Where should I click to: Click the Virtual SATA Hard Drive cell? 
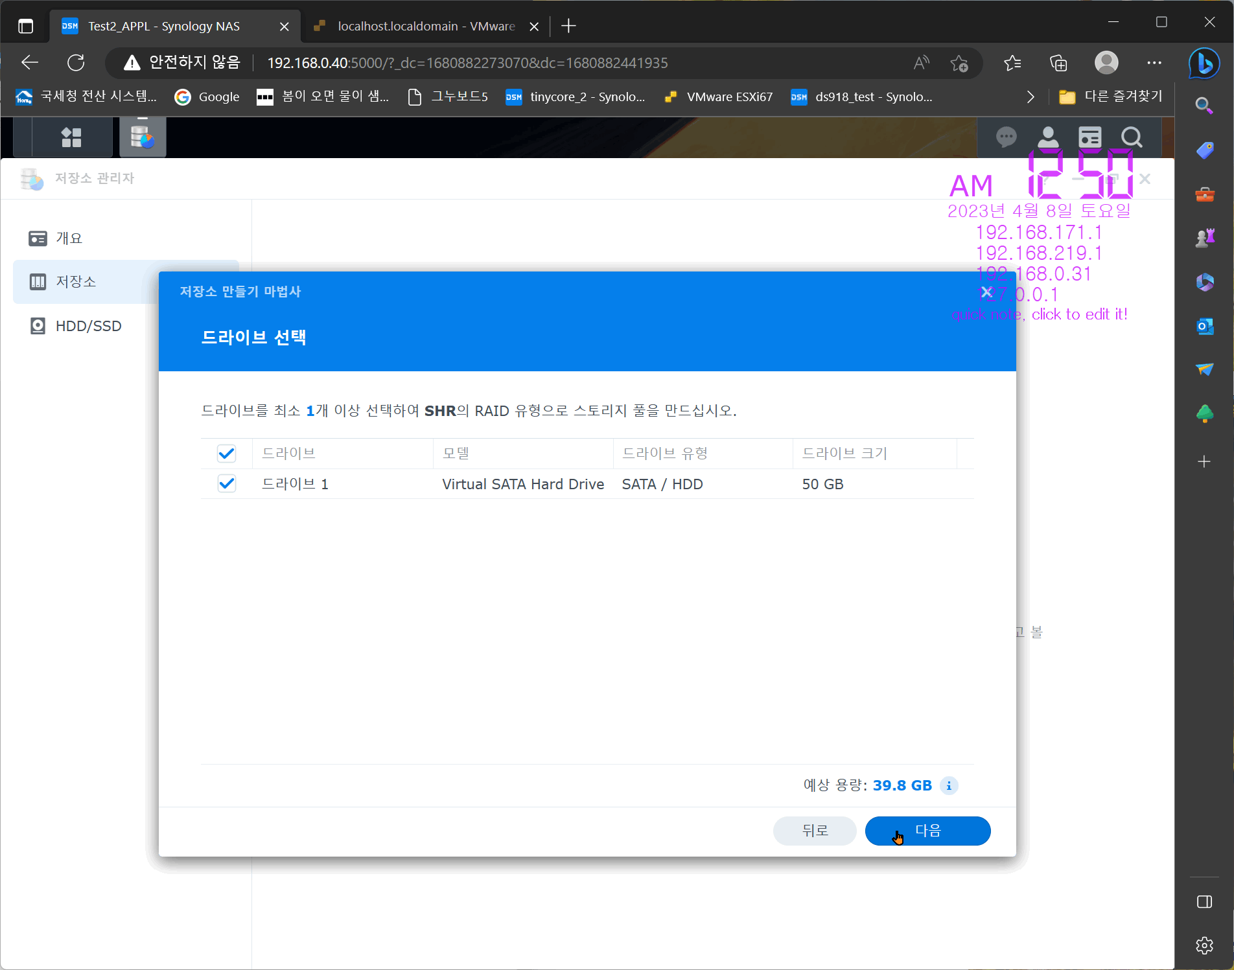523,484
